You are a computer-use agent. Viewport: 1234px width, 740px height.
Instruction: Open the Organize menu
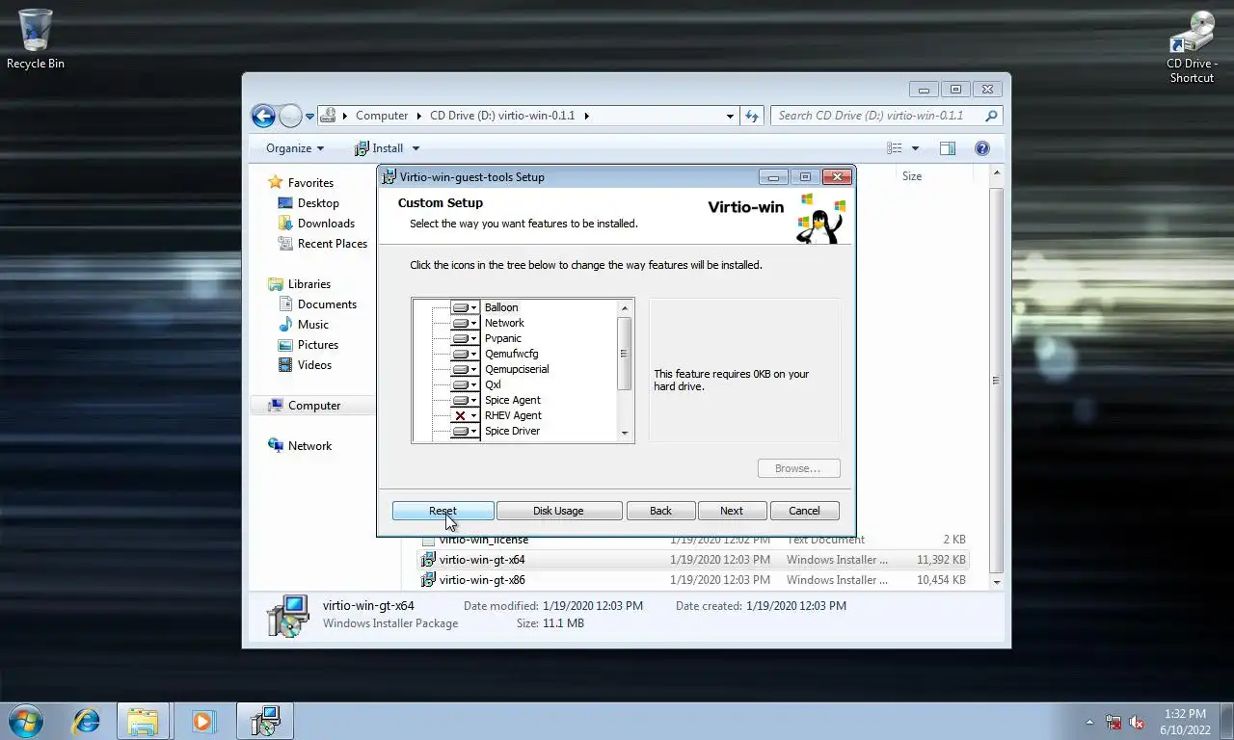(x=295, y=148)
